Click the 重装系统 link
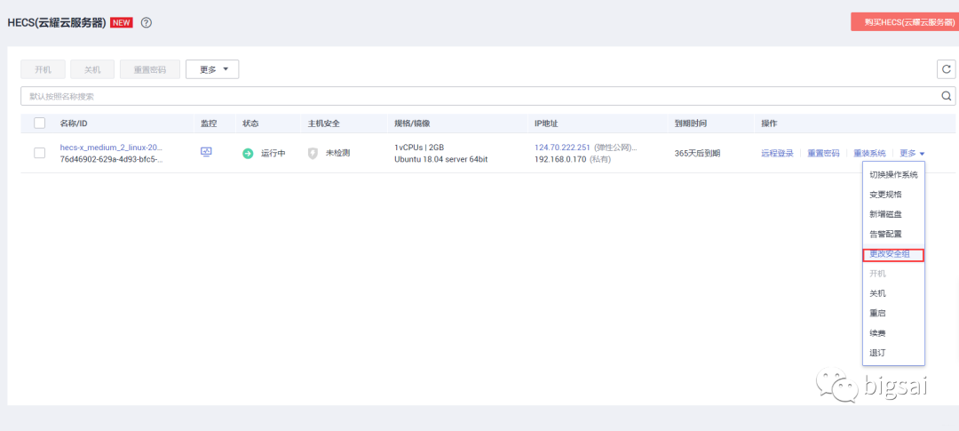 click(869, 153)
